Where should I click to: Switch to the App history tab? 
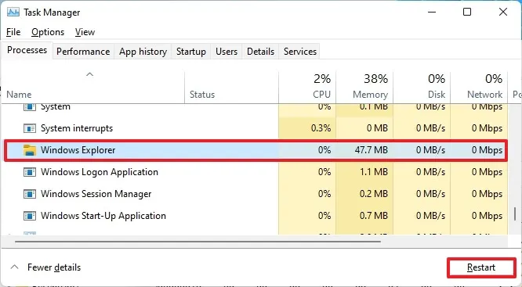coord(143,52)
